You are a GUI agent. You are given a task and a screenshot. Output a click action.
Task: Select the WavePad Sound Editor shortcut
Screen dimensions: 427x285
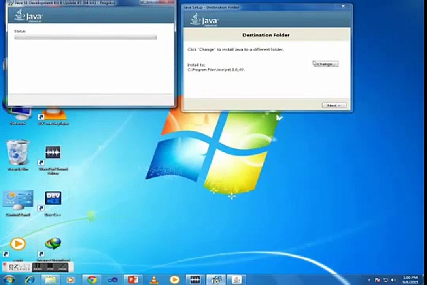pyautogui.click(x=53, y=160)
